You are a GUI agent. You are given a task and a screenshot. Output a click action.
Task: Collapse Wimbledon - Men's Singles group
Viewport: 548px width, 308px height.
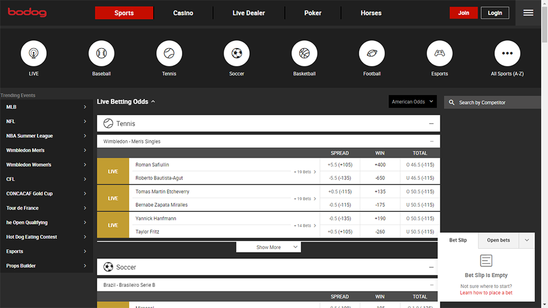point(431,141)
